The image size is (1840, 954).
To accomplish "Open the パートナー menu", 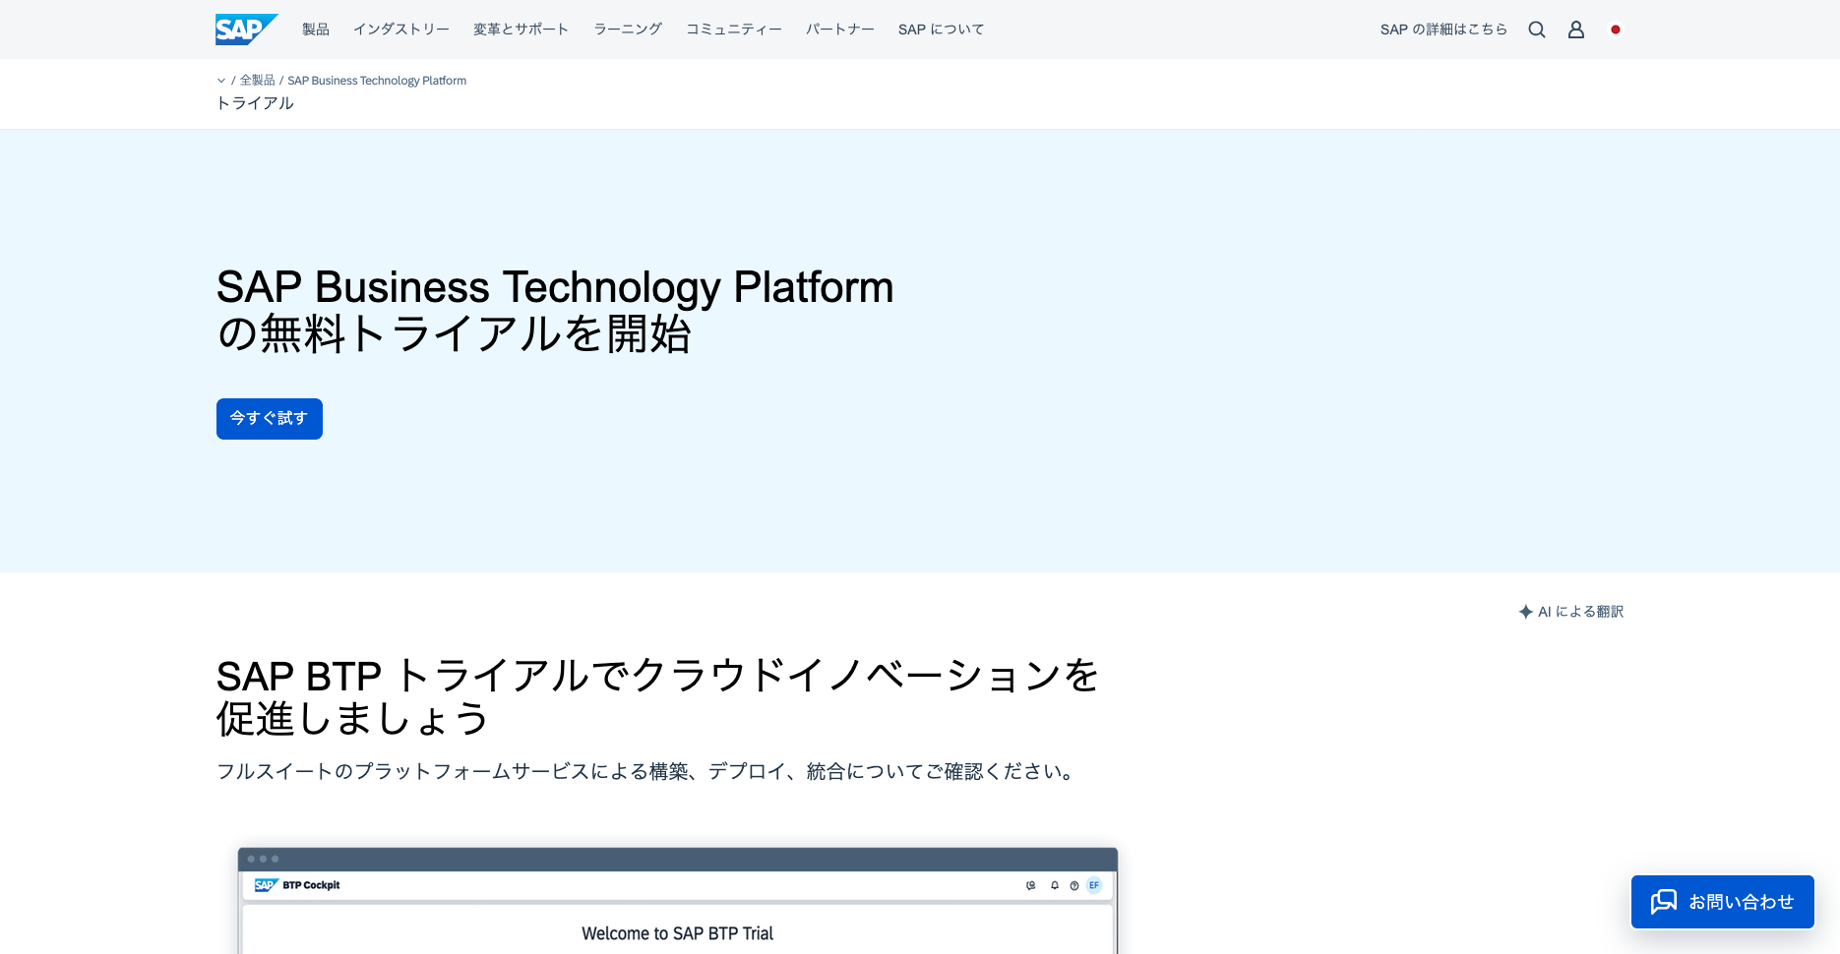I will tap(840, 30).
